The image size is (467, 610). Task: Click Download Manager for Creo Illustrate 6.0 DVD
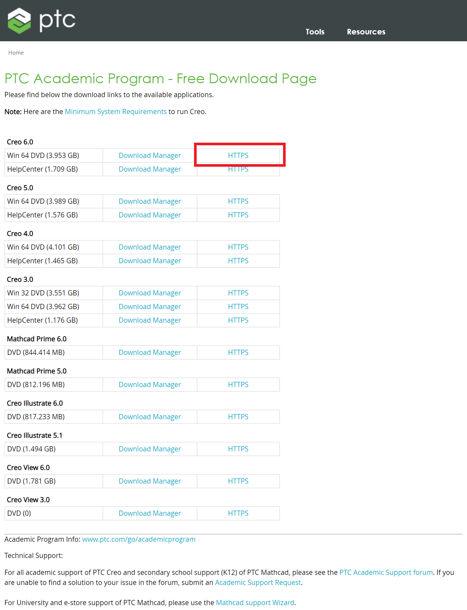click(x=150, y=417)
